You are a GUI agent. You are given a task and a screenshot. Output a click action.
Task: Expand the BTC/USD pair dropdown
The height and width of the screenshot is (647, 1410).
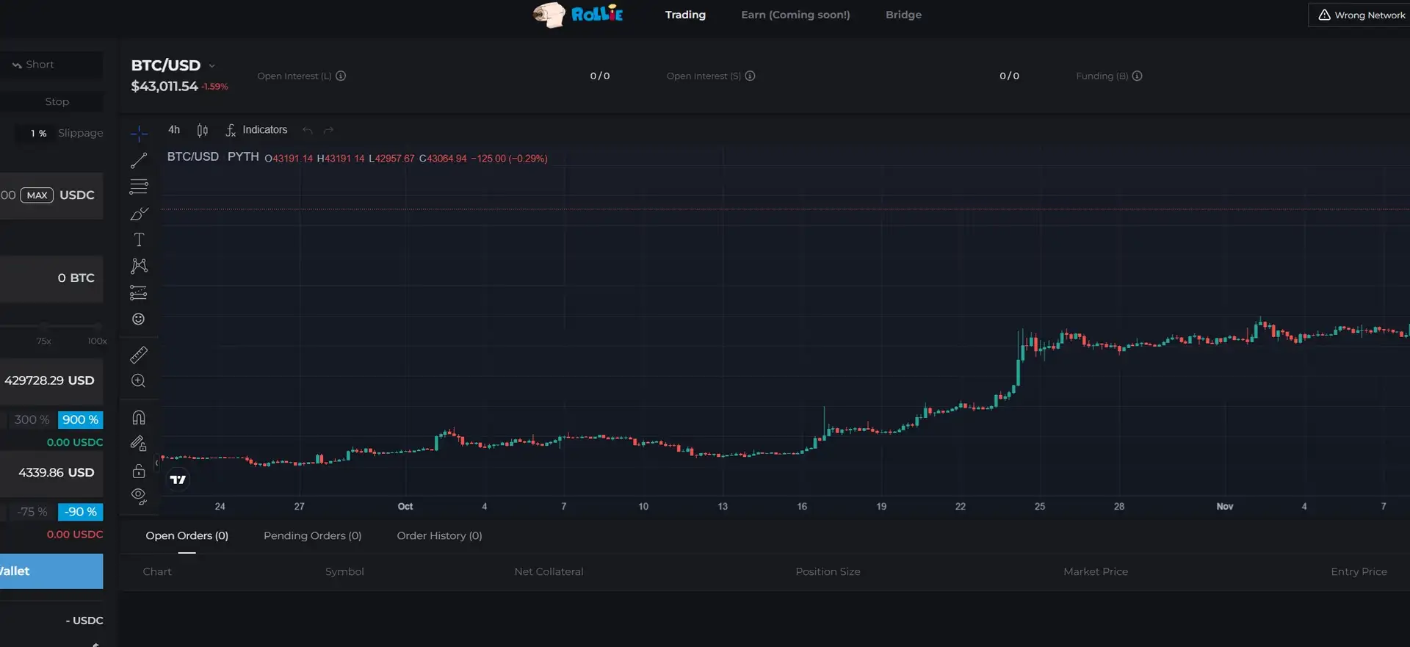pyautogui.click(x=211, y=66)
